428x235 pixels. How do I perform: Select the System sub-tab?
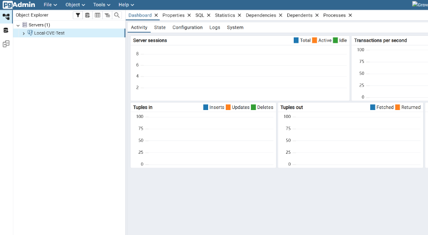(x=235, y=27)
